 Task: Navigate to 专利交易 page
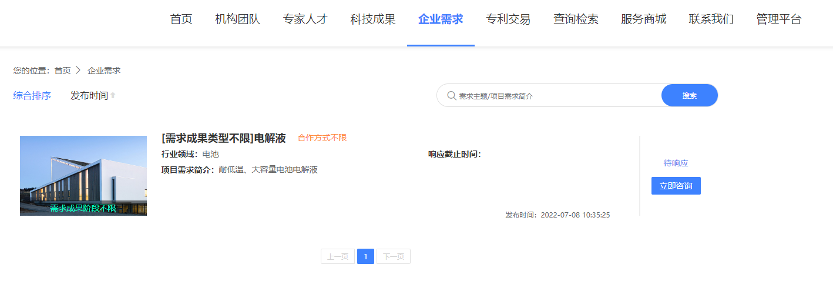(x=508, y=19)
